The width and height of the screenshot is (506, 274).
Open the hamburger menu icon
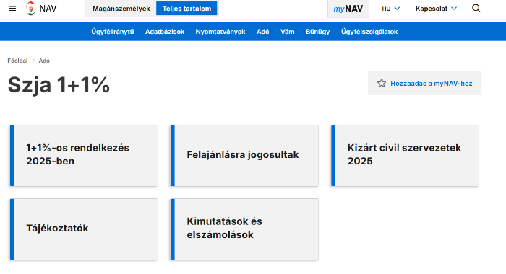pos(12,9)
